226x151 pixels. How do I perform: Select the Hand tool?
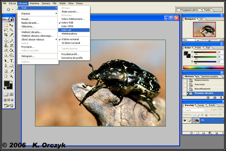click(x=6, y=76)
